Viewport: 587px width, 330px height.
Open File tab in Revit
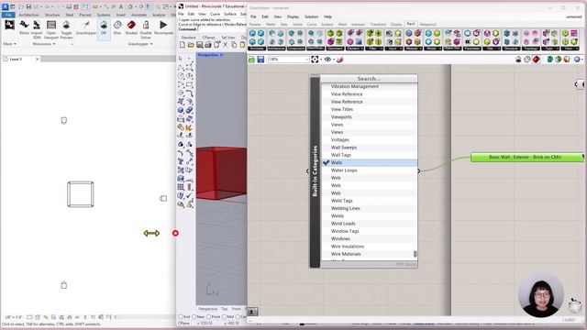pos(8,15)
